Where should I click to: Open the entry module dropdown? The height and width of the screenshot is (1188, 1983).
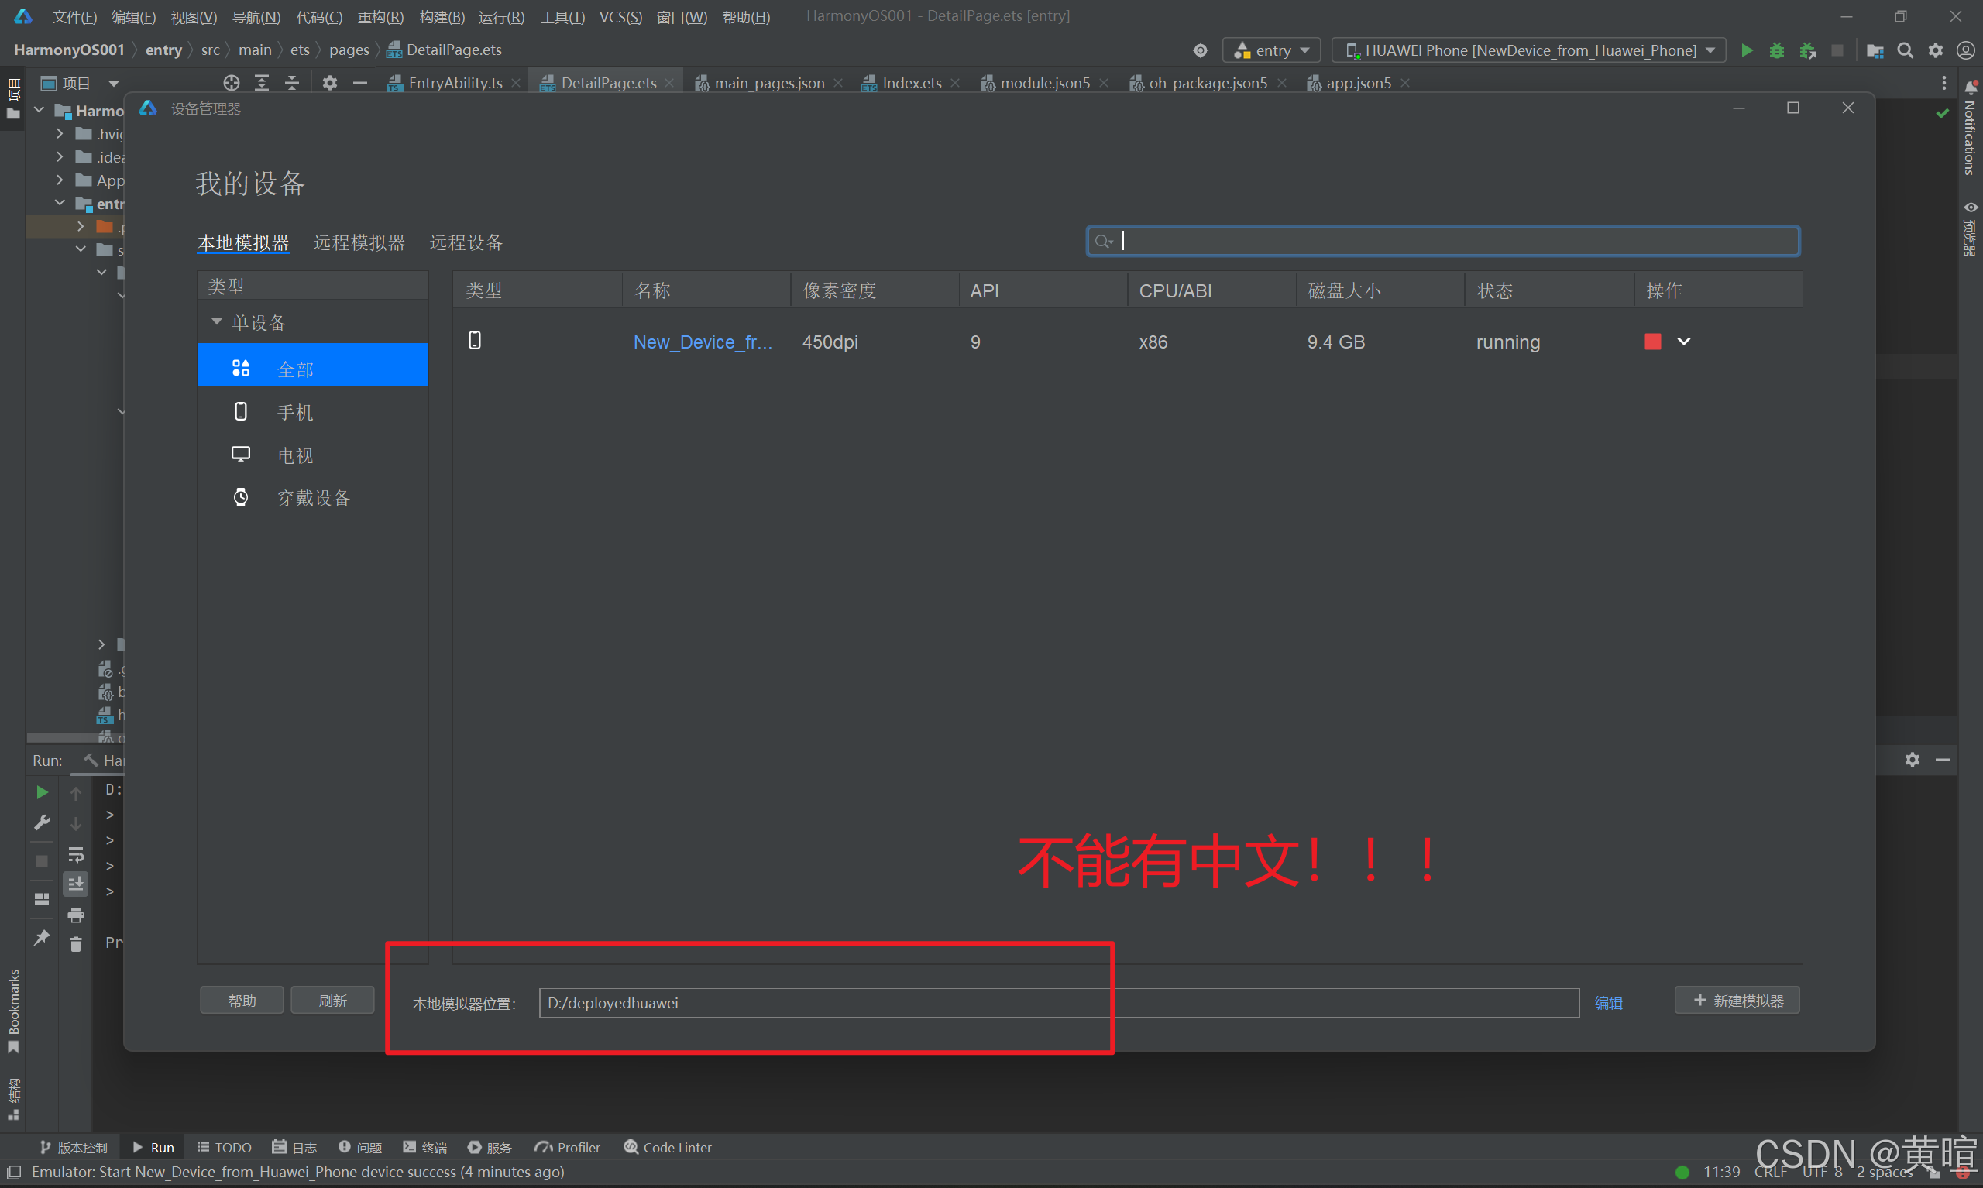1271,50
